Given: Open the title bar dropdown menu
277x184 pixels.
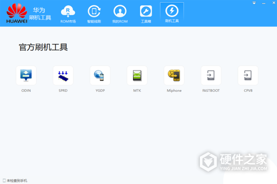Looking at the screenshot, I should (x=254, y=3).
